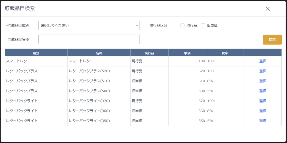Image resolution: width=287 pixels, height=143 pixels.
Task: Click the unit price 180 cell
Action: click(x=187, y=61)
